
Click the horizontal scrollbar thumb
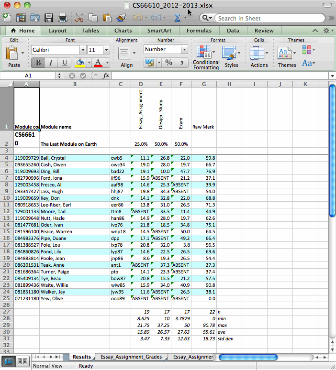(x=248, y=357)
